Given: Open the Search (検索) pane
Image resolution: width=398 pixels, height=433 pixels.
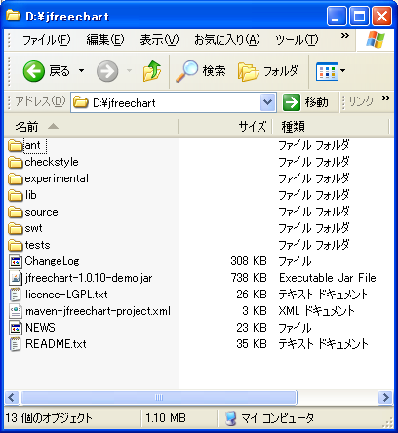Looking at the screenshot, I should pos(201,71).
